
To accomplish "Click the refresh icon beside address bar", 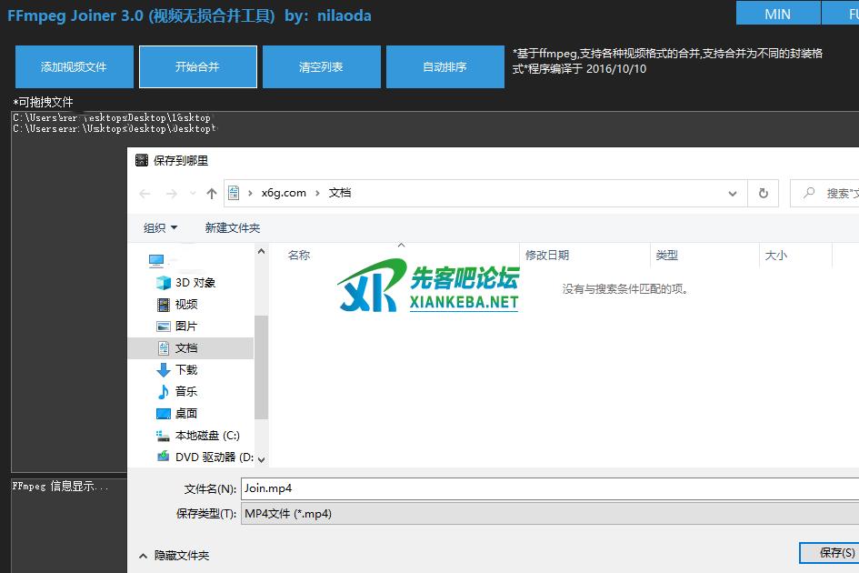I will 763,194.
